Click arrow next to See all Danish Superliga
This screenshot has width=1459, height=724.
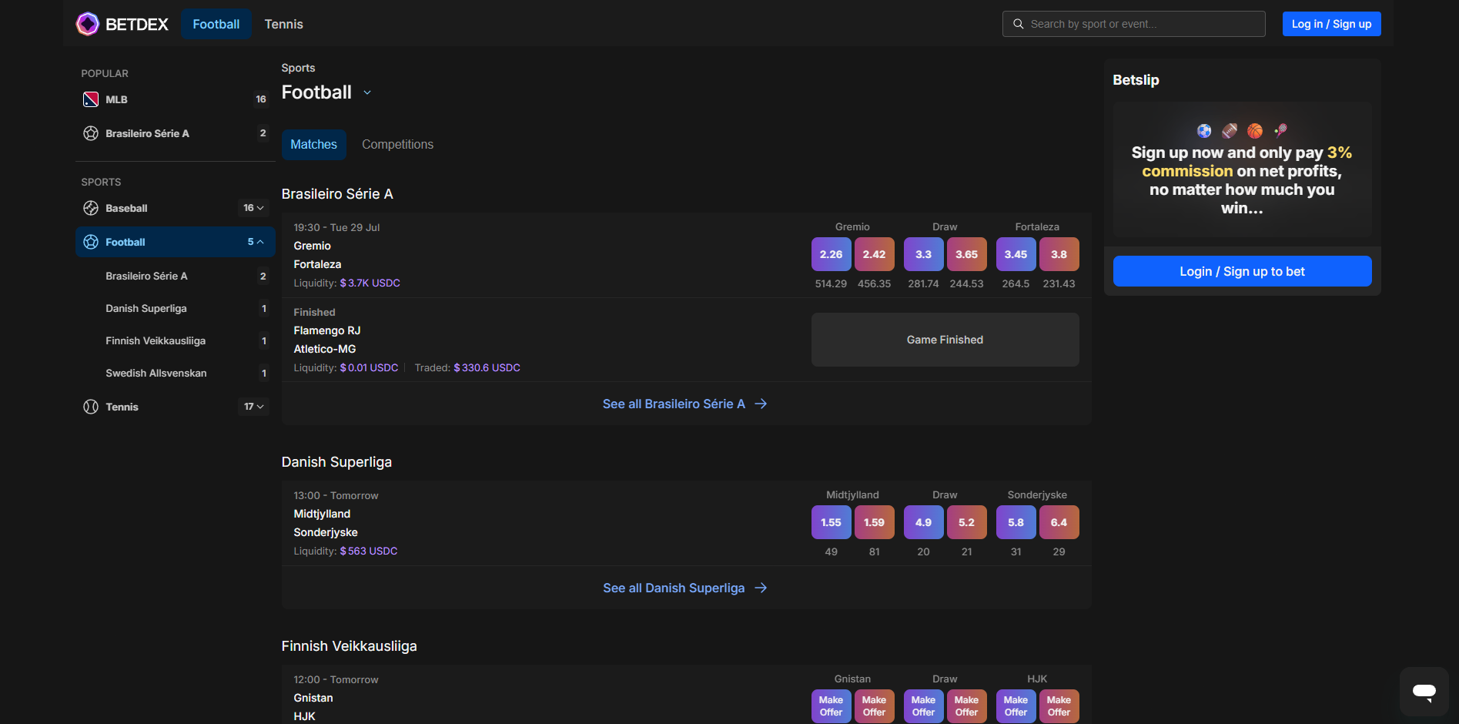(761, 588)
